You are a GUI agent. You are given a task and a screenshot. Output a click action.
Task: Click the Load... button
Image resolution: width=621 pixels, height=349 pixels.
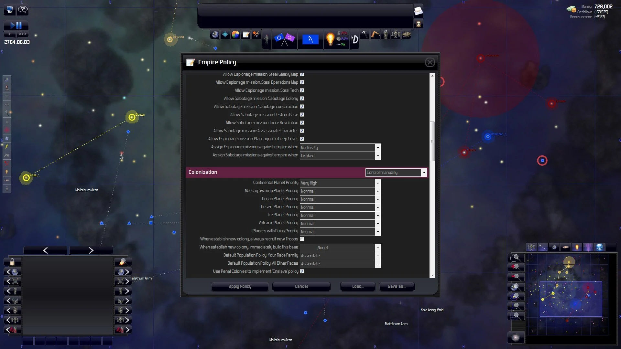358,286
